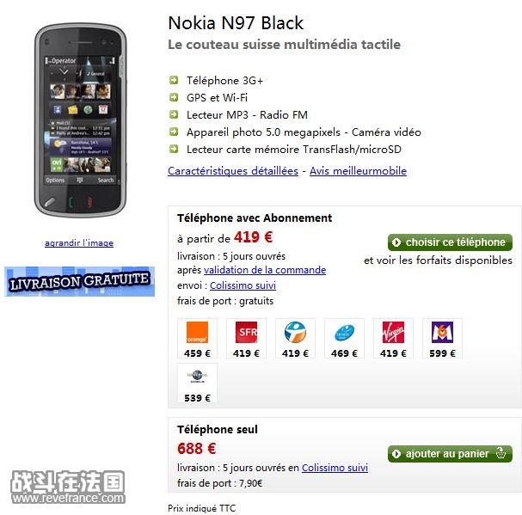This screenshot has height=515, width=522.
Task: Open Colissimo suivi link in Téléphone seul section
Action: pyautogui.click(x=335, y=468)
